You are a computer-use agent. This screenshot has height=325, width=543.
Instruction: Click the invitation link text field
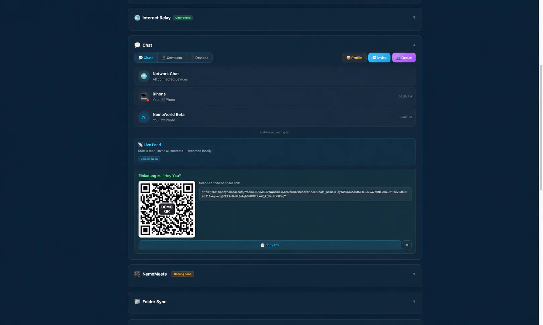(x=305, y=194)
